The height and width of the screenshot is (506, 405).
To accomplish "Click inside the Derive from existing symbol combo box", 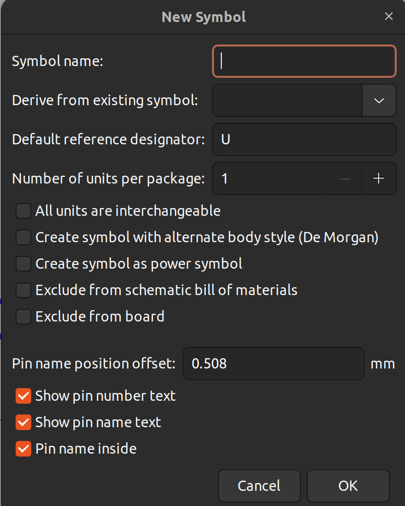I will (x=287, y=100).
